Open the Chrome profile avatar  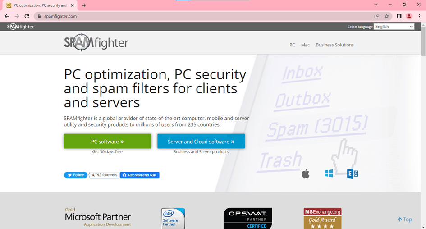click(x=409, y=16)
